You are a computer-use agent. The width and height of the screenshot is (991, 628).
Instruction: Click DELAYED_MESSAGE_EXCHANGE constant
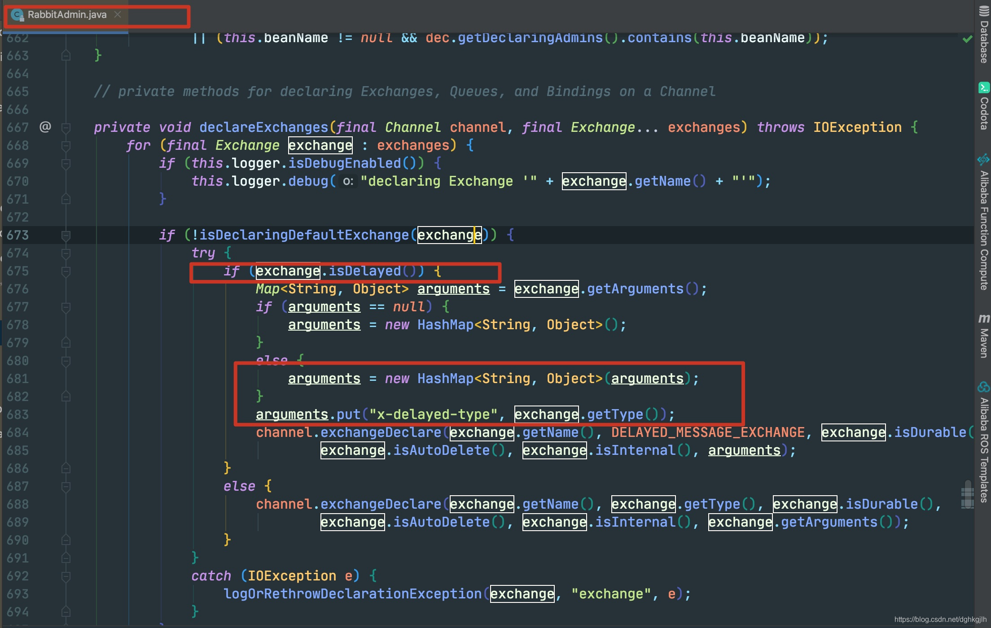pos(708,432)
